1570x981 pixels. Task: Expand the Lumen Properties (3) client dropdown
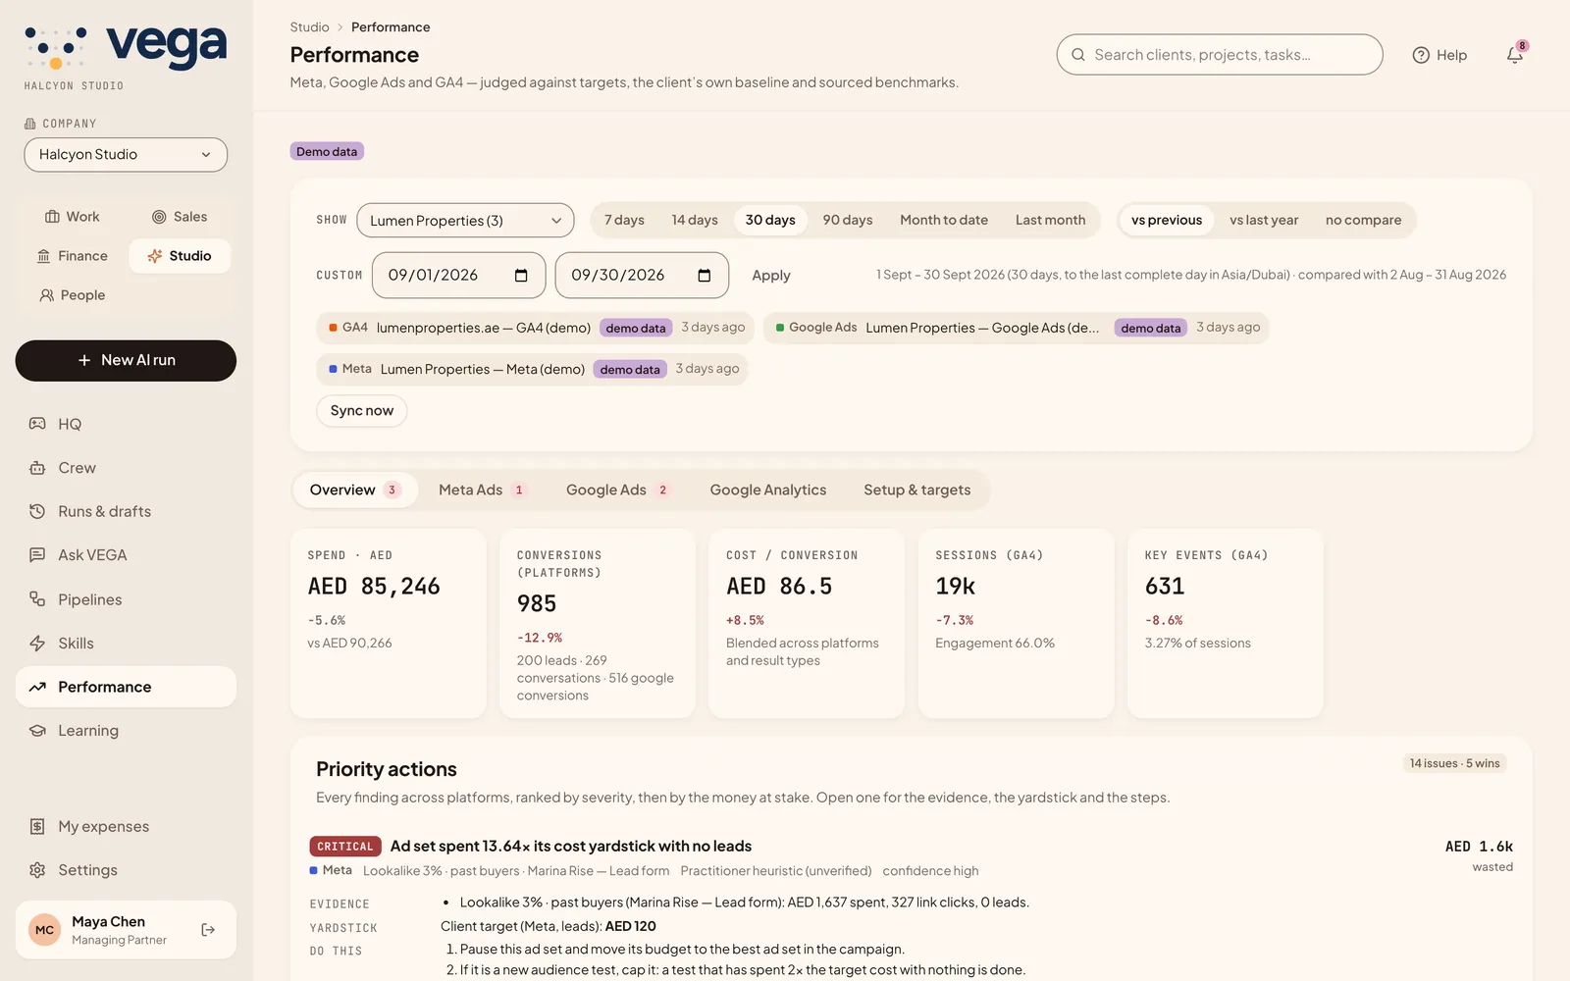465,221
